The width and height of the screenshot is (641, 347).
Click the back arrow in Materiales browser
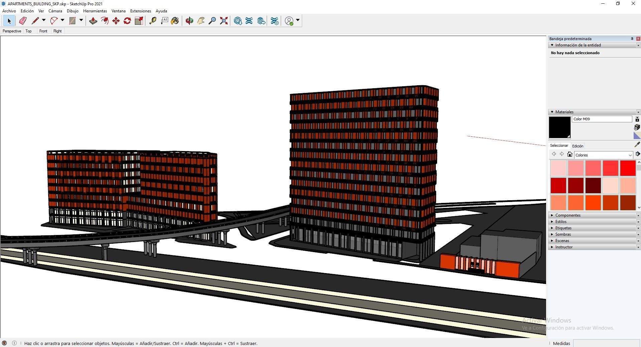(x=554, y=154)
